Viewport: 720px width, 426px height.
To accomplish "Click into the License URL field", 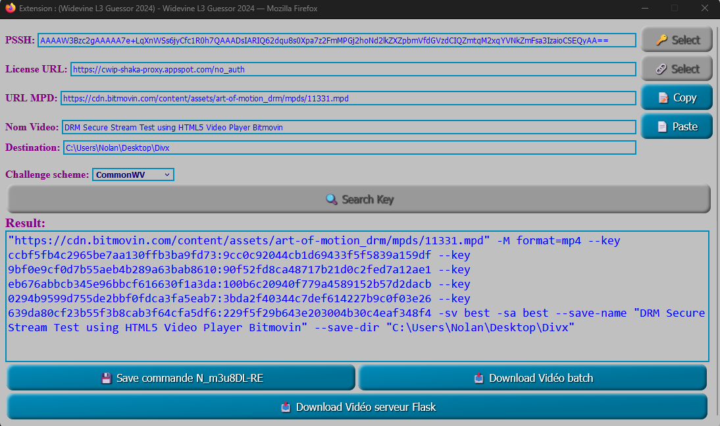I will [353, 69].
